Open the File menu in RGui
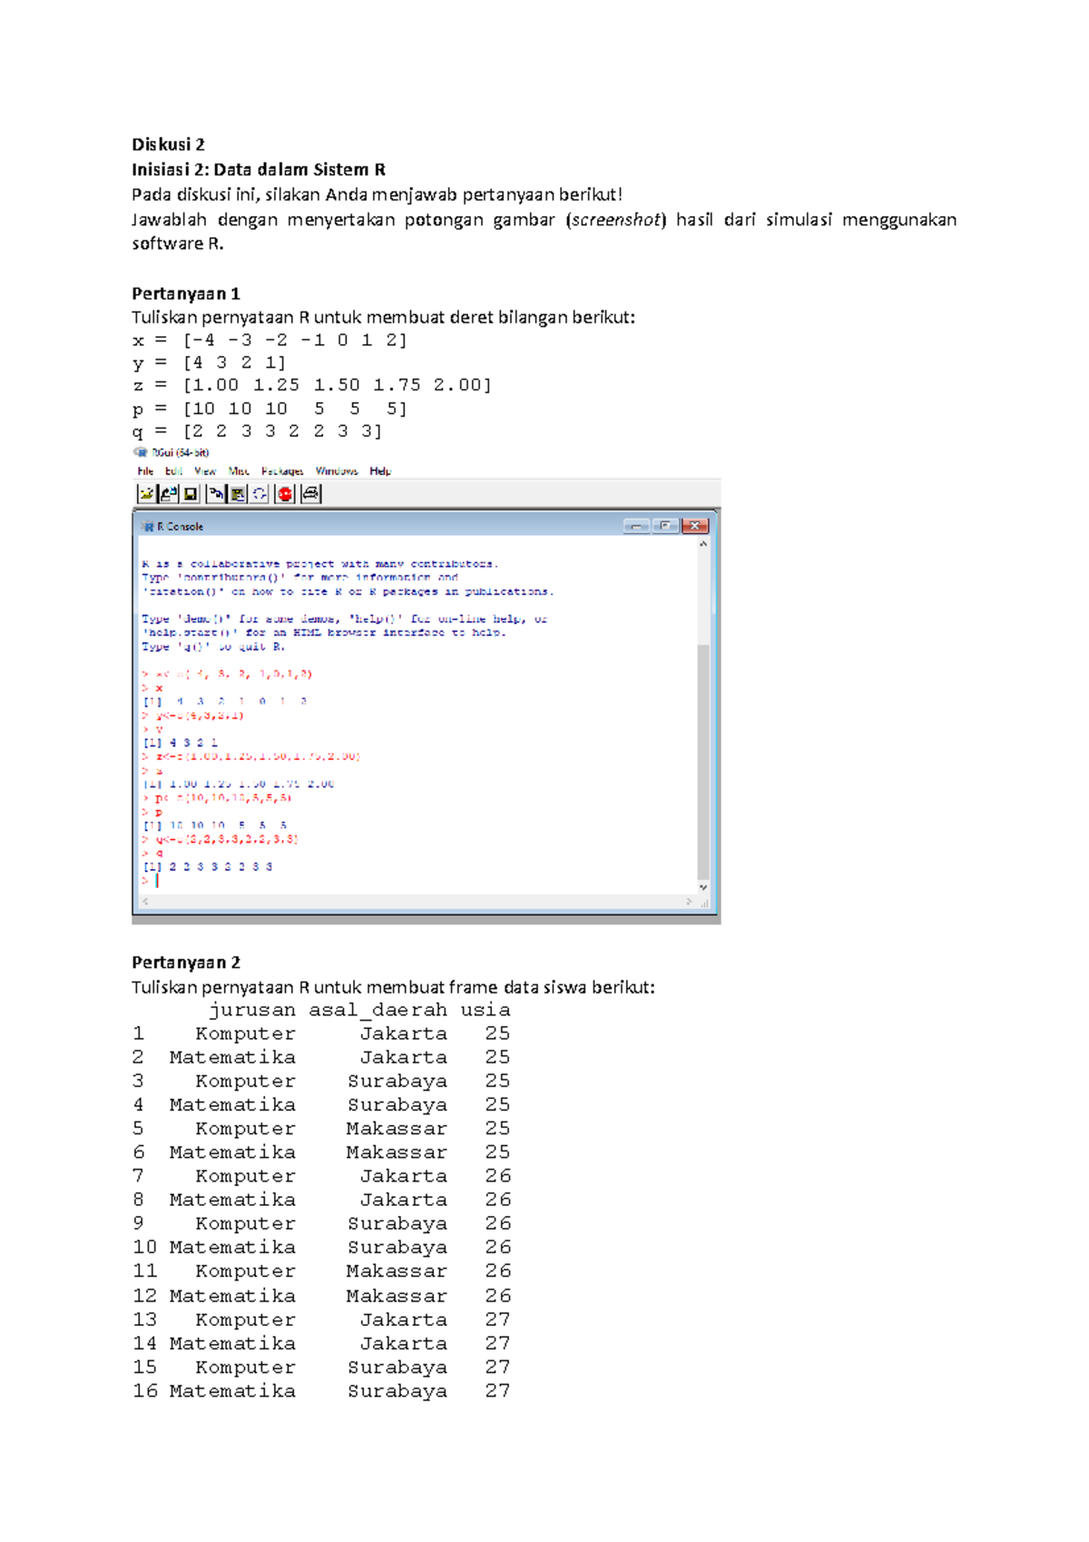Screen dimensions: 1089x1542 click(x=145, y=471)
